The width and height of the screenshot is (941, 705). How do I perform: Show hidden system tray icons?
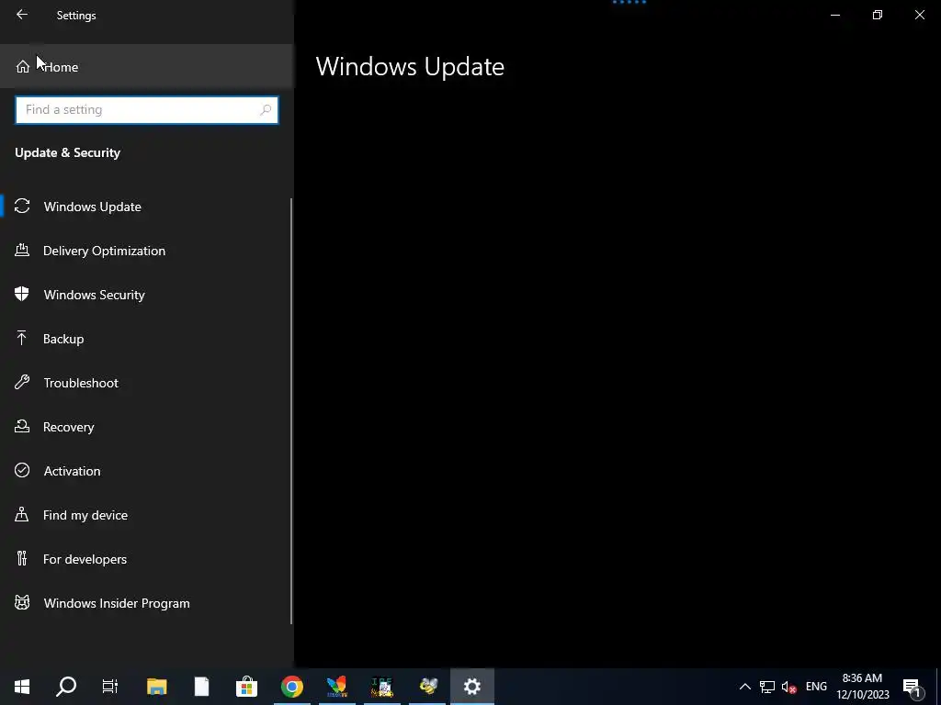pyautogui.click(x=744, y=687)
